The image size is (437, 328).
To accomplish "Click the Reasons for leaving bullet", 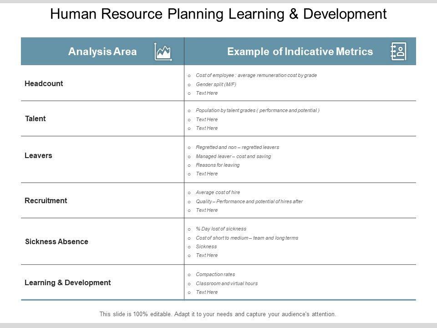I will [217, 165].
